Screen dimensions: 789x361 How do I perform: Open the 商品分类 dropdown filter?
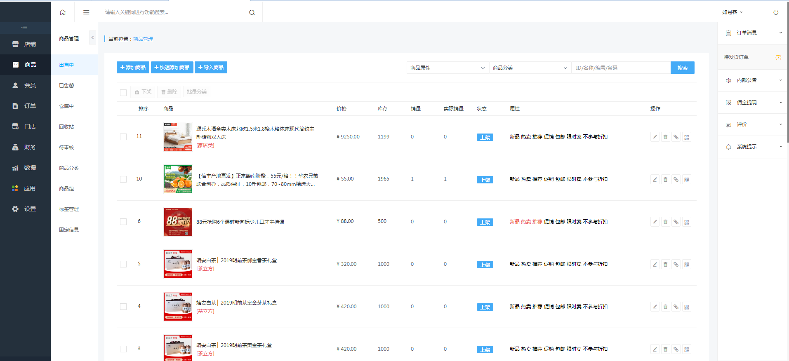click(530, 68)
